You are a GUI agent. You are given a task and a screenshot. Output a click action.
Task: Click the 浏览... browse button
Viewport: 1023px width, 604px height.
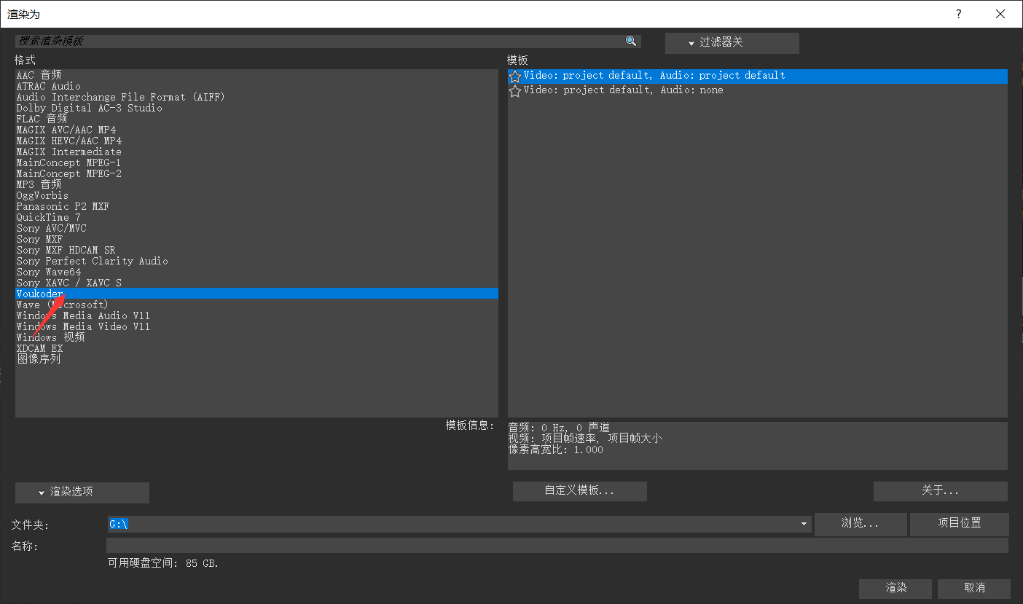(x=861, y=524)
